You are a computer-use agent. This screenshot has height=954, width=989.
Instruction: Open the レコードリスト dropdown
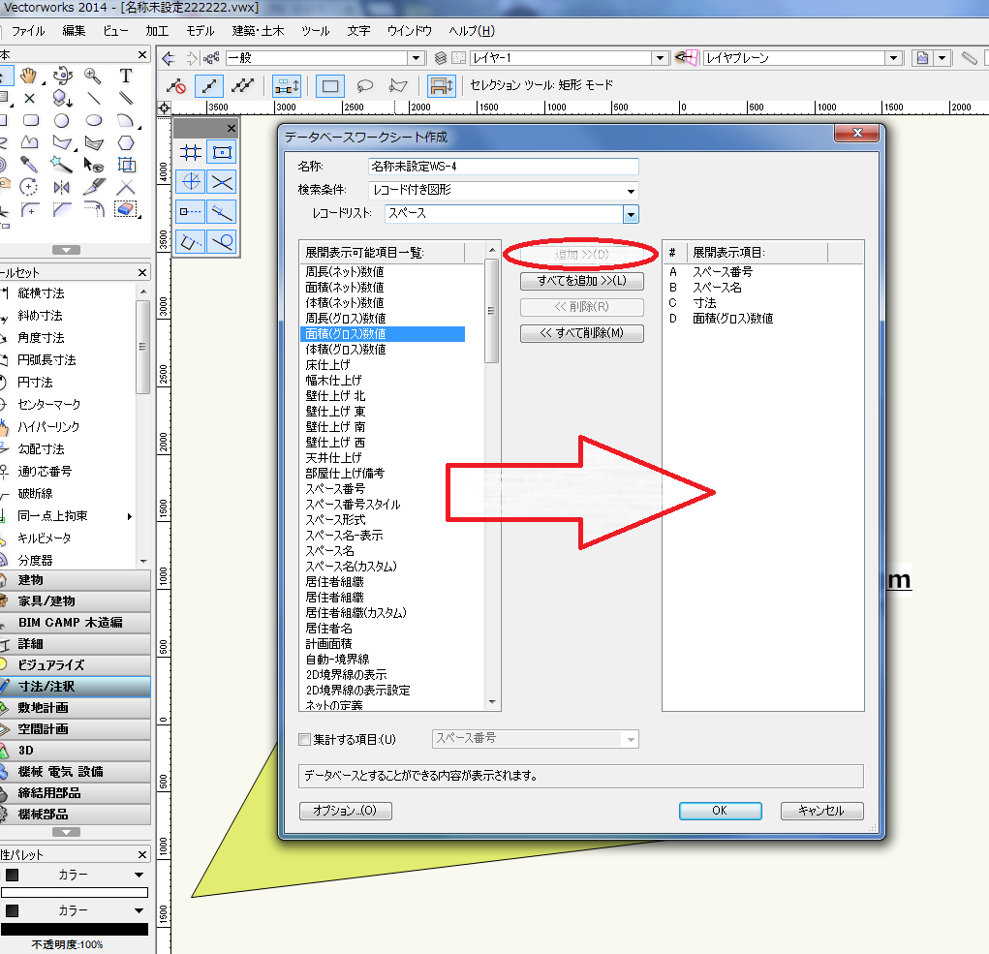coord(630,214)
